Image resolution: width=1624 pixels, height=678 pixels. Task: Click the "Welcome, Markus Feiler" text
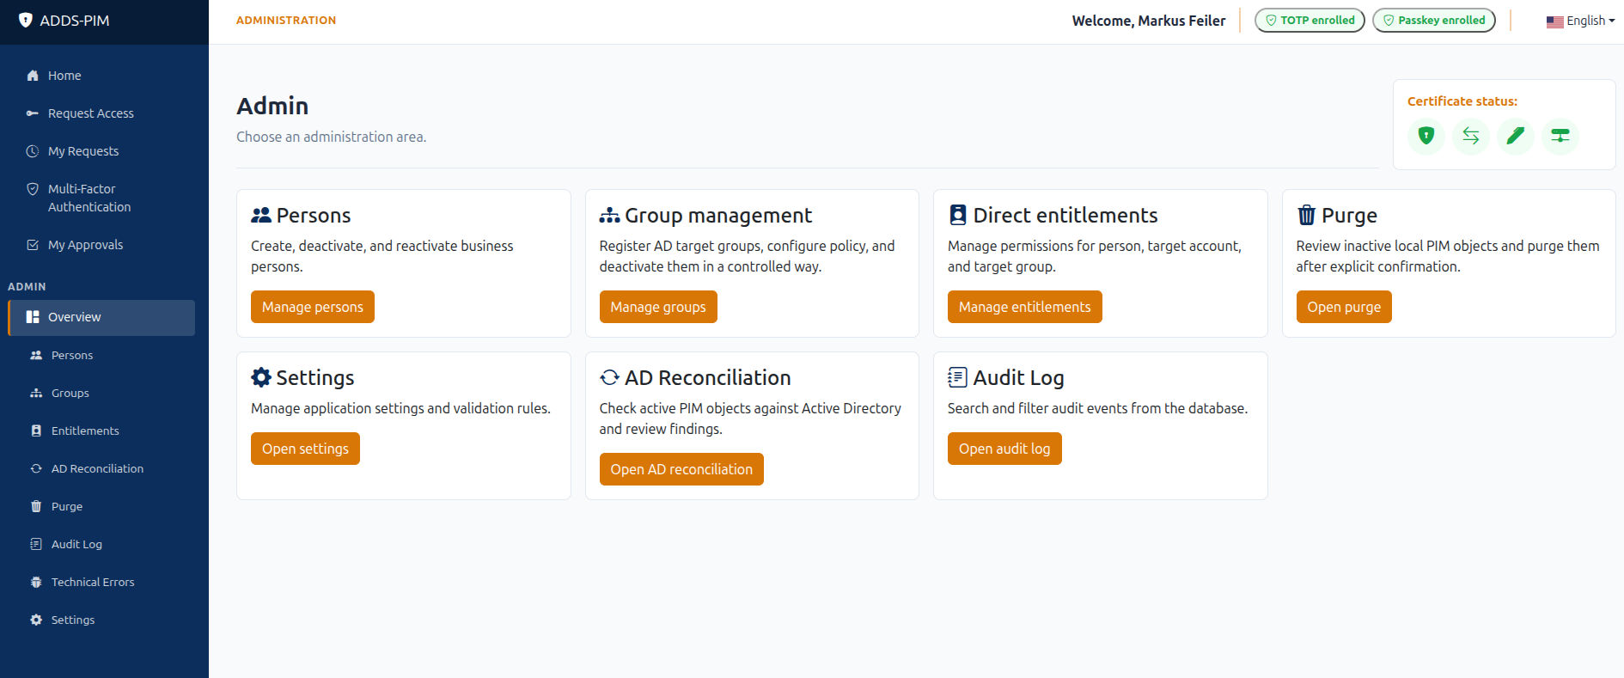click(1149, 21)
